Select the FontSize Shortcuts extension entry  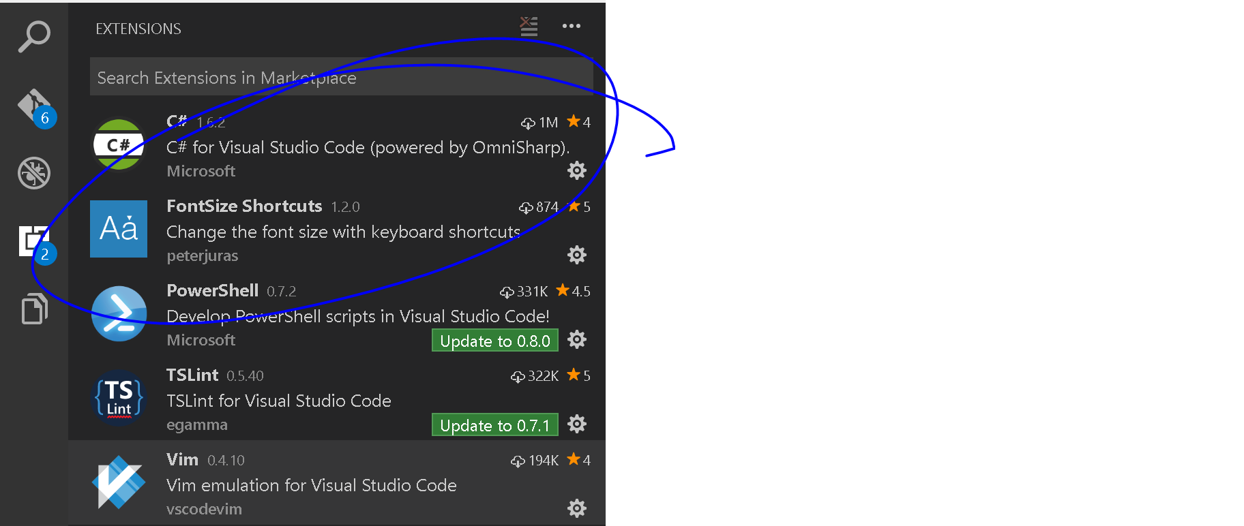(341, 232)
